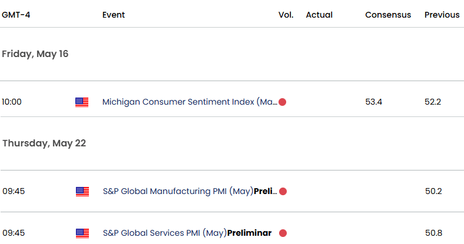Open Michigan Consumer Sentiment Index event
Viewport: 464px width, 244px height.
(x=190, y=102)
